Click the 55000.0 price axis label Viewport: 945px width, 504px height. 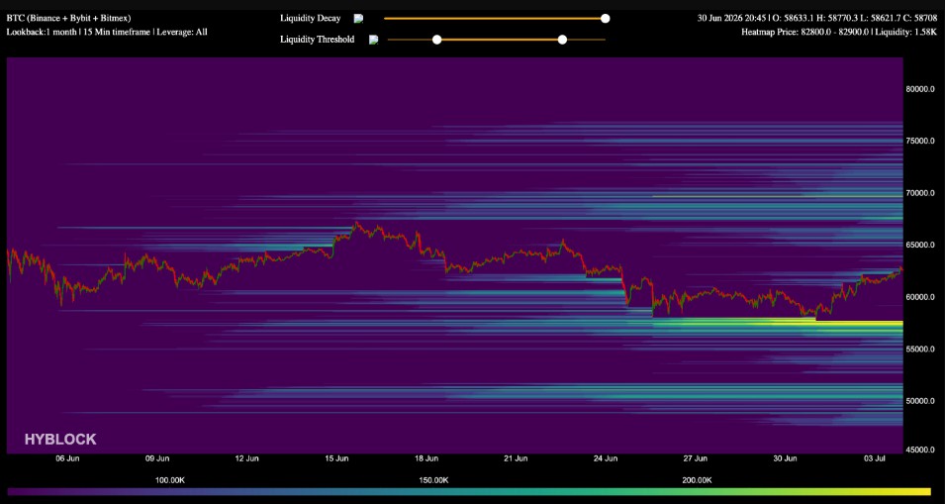[x=920, y=350]
